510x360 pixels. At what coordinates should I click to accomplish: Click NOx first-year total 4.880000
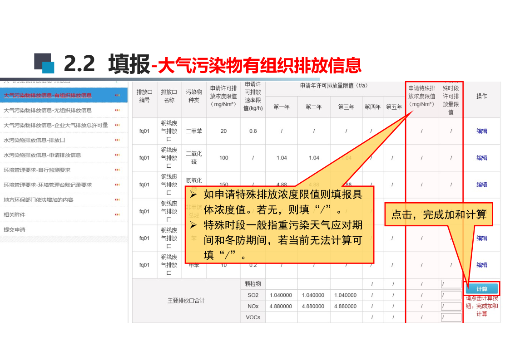[x=281, y=306]
